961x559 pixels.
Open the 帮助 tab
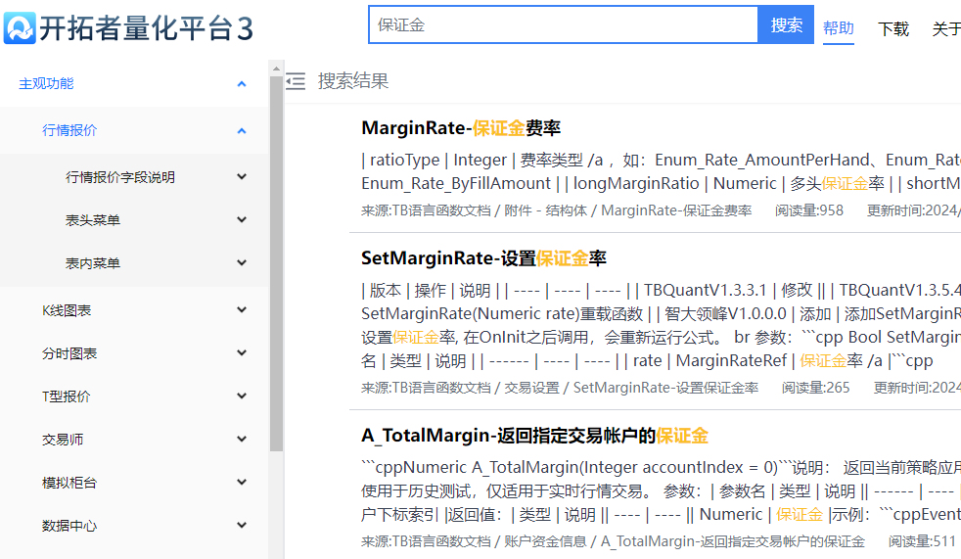pyautogui.click(x=839, y=27)
